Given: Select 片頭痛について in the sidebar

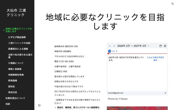Looking at the screenshot, I should (x=18, y=63).
